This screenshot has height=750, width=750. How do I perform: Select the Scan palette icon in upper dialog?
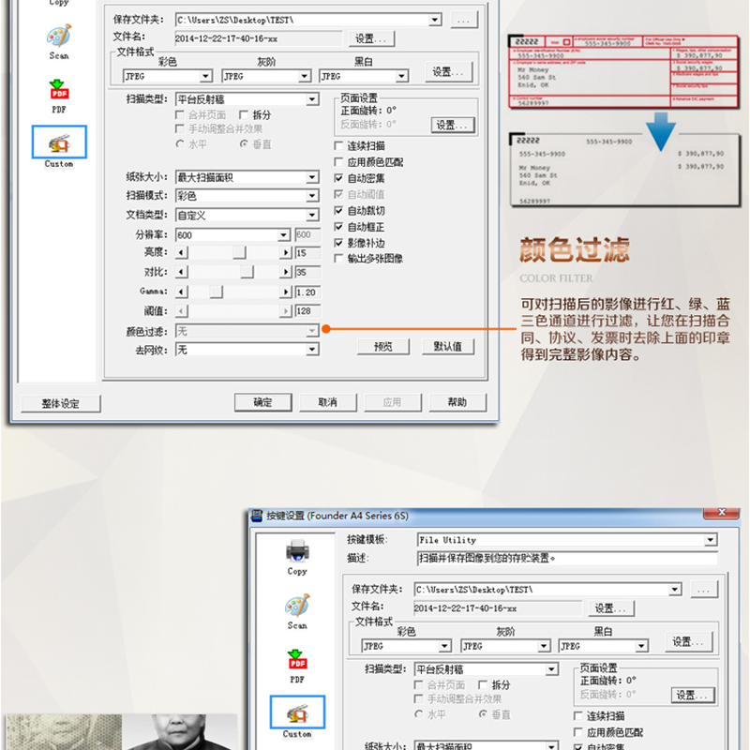pyautogui.click(x=58, y=37)
